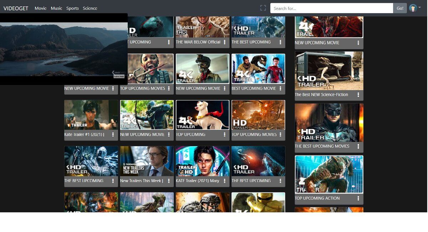Open the user avatar dropdown
This screenshot has height=232, width=428.
click(415, 8)
